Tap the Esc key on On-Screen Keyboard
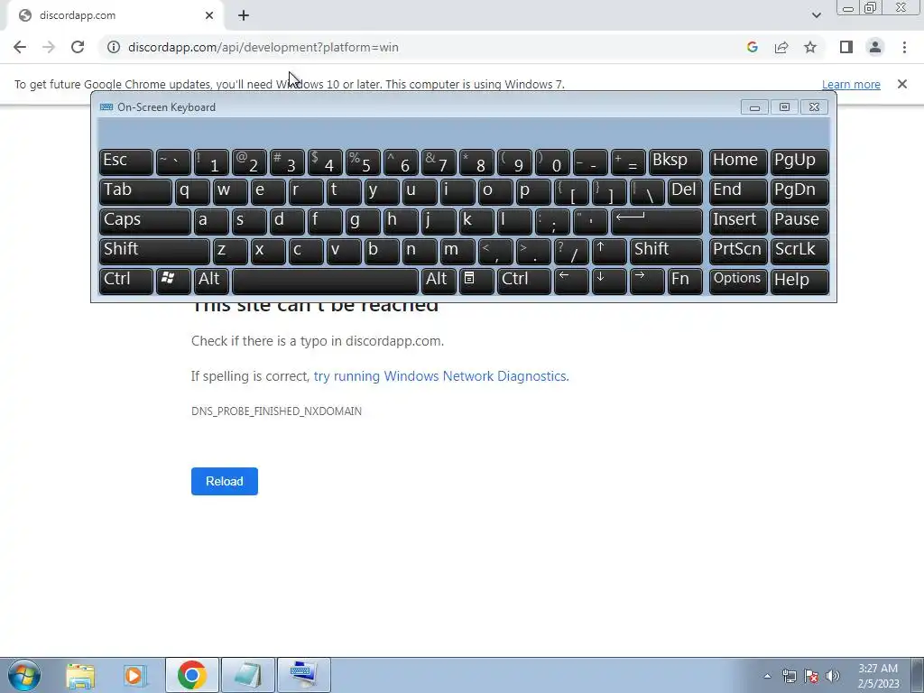Image resolution: width=924 pixels, height=693 pixels. pyautogui.click(x=126, y=162)
